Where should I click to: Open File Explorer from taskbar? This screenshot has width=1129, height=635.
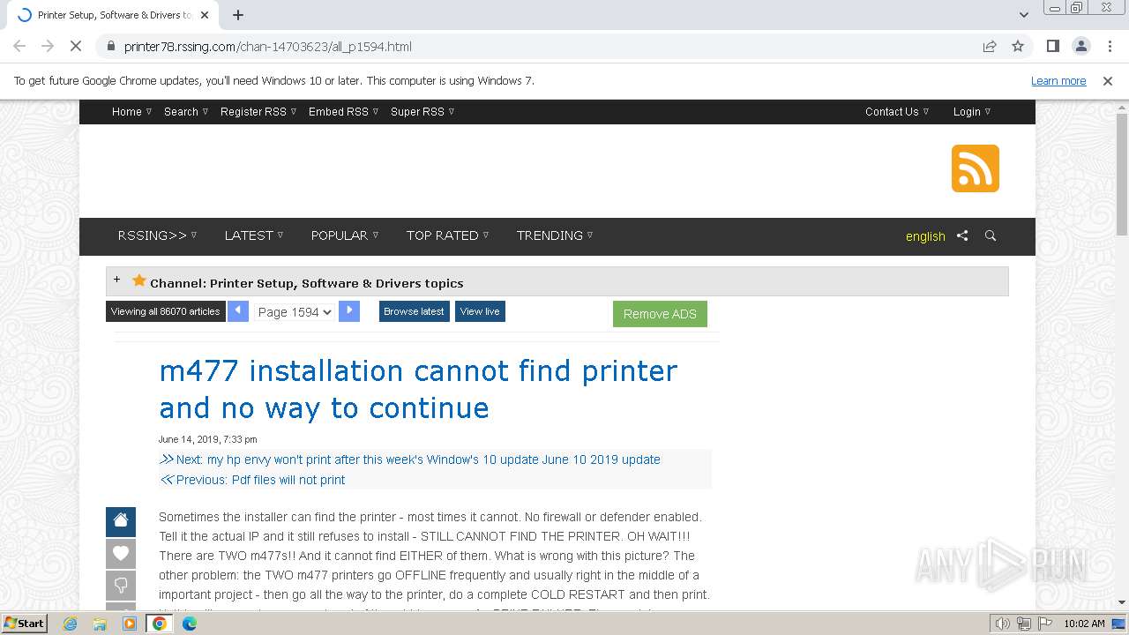click(100, 624)
